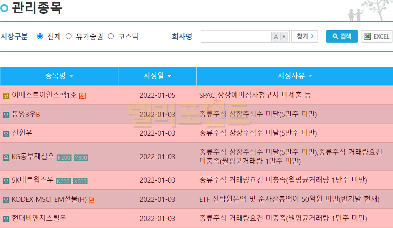
Task: Click the 유 market icon beside 동양3우B
Action: [x=6, y=115]
